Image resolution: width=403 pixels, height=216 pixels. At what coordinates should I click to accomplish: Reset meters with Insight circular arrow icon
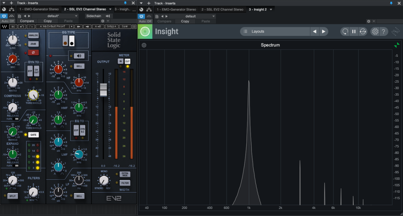345,32
